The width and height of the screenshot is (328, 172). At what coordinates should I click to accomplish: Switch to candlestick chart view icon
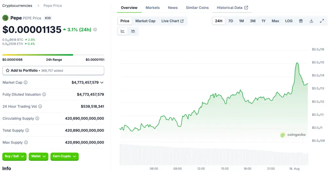tap(133, 31)
